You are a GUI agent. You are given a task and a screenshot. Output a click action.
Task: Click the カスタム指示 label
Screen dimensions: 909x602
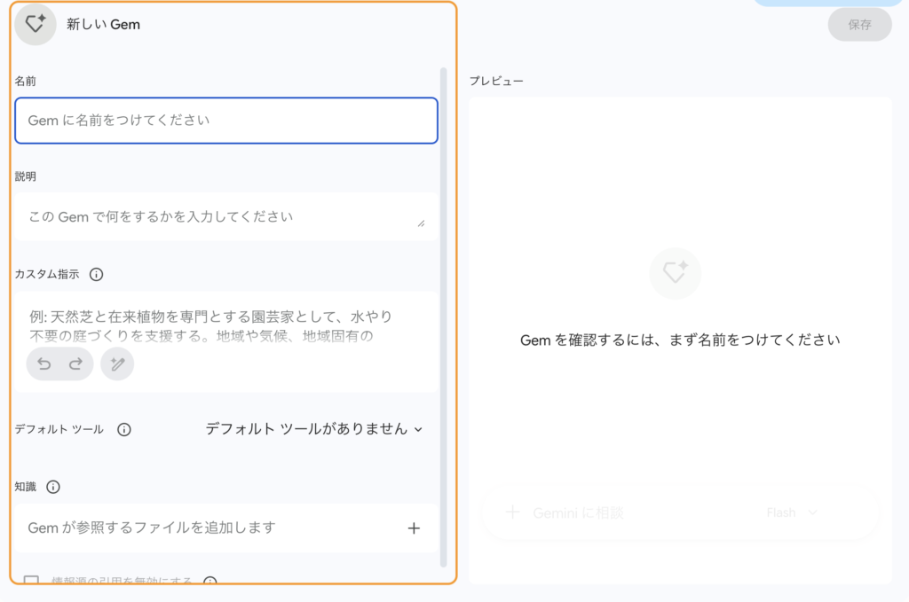[47, 274]
